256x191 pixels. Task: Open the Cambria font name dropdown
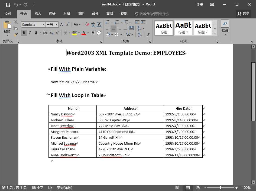coord(44,24)
